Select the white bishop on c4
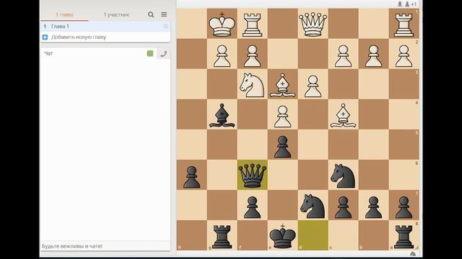Screen dimensions: 462x259 click(344, 114)
